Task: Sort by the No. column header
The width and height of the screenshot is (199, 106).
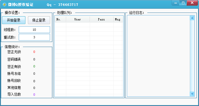Action: [x=60, y=19]
